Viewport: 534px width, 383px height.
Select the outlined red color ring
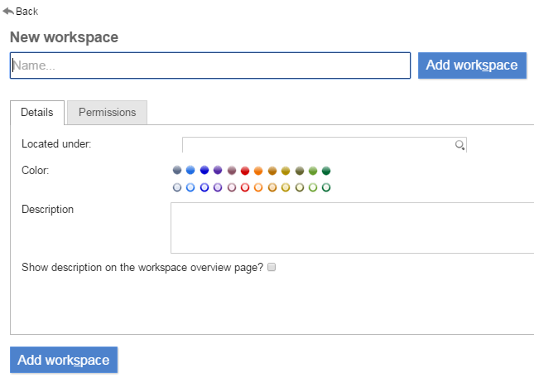tap(245, 187)
